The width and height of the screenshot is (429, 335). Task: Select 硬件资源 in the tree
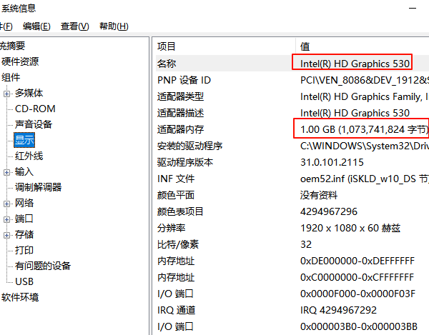(20, 61)
